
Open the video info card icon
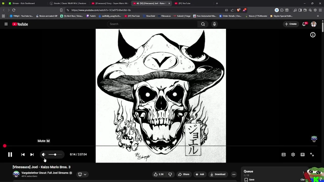coord(313,35)
